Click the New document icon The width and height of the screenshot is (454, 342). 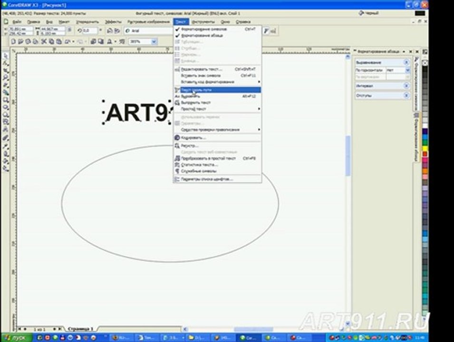tap(13, 42)
